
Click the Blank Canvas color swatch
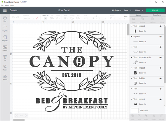pyautogui.click(x=134, y=110)
